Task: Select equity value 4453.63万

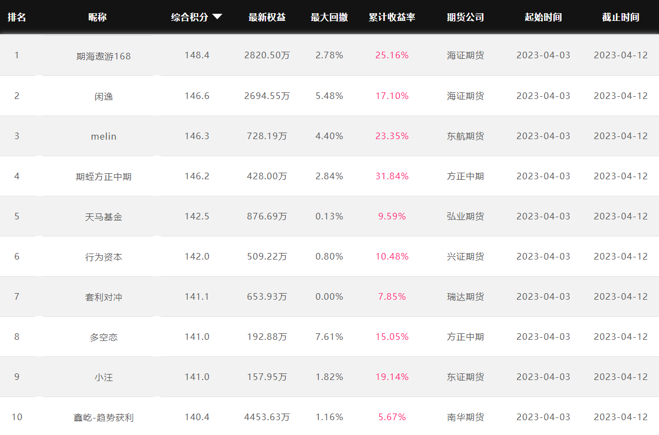Action: [x=267, y=417]
